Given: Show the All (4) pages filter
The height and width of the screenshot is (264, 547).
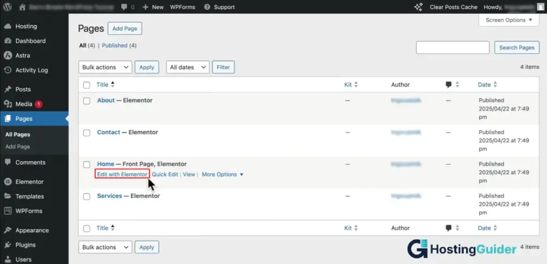Looking at the screenshot, I should [87, 45].
